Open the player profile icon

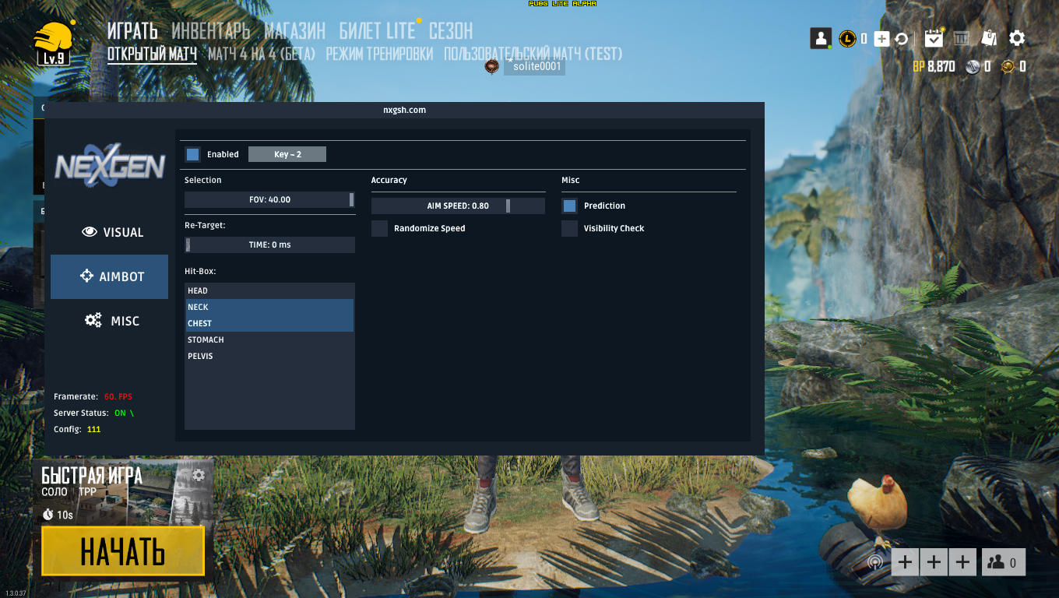(820, 38)
